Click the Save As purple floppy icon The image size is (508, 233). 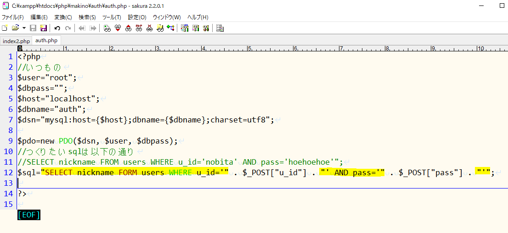pyautogui.click(x=43, y=28)
